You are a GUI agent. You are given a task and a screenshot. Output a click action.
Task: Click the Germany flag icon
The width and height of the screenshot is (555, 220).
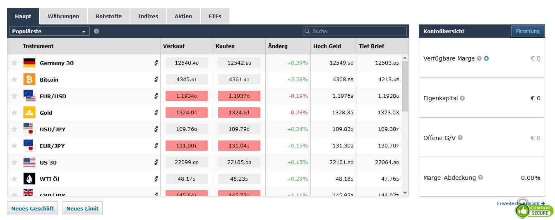click(x=29, y=63)
